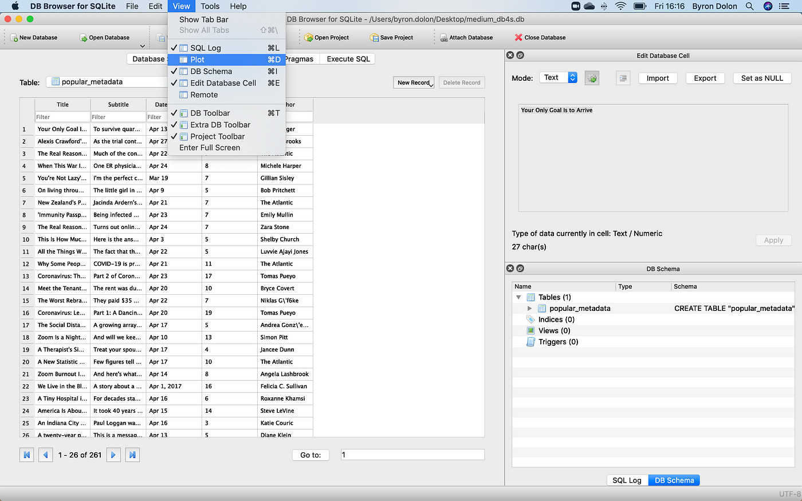The image size is (802, 501).
Task: Select the Views (0) tree item
Action: 554,331
